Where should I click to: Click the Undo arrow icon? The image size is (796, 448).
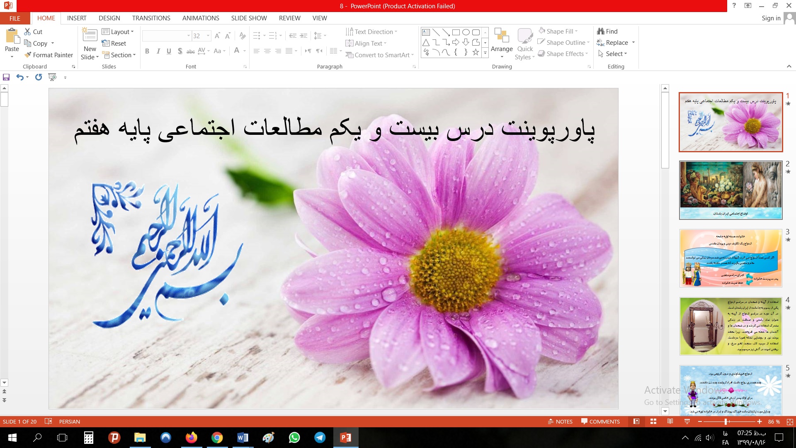click(19, 77)
